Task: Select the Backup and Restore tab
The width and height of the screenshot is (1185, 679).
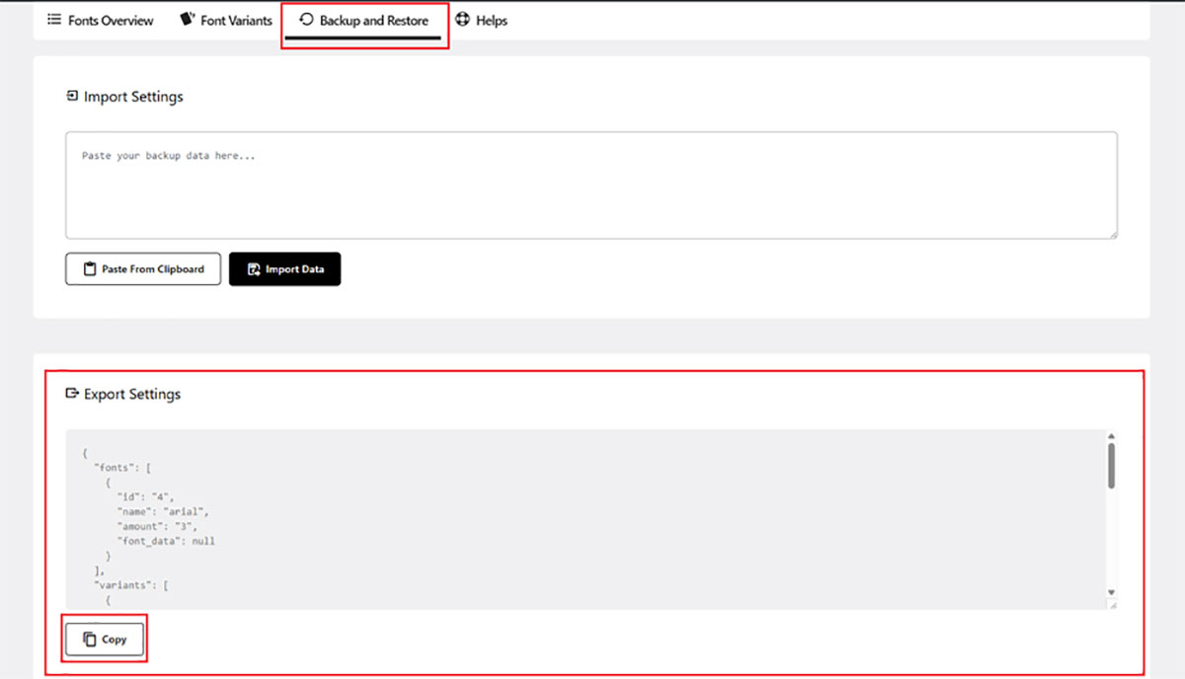Action: (363, 20)
